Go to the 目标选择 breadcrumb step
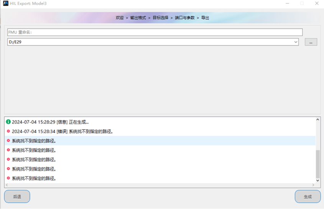The height and width of the screenshot is (209, 324). click(160, 18)
